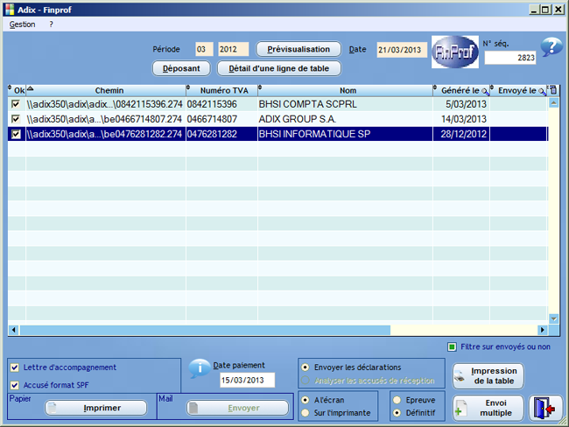The height and width of the screenshot is (427, 569).
Task: Click the Date field 21/03/2013
Action: 401,50
